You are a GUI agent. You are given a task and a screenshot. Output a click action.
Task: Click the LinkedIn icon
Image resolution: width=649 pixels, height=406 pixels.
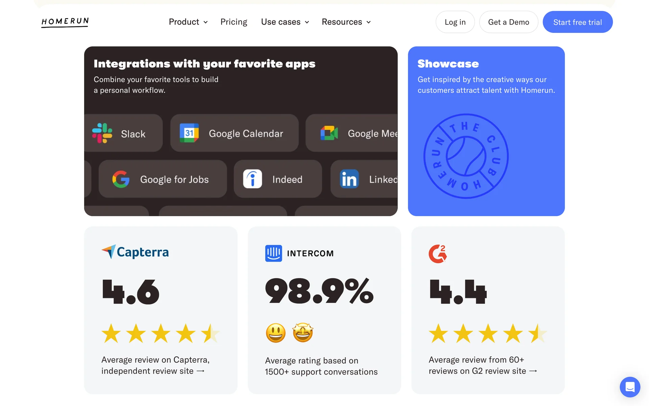point(349,179)
